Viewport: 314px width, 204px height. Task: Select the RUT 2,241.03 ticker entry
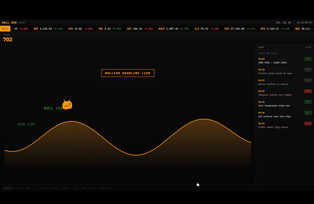click(48, 29)
